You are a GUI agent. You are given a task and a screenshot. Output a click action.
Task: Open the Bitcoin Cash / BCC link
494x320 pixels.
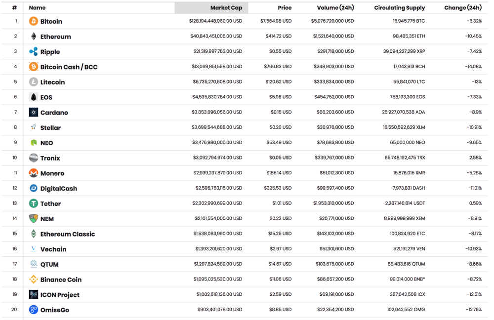click(69, 67)
